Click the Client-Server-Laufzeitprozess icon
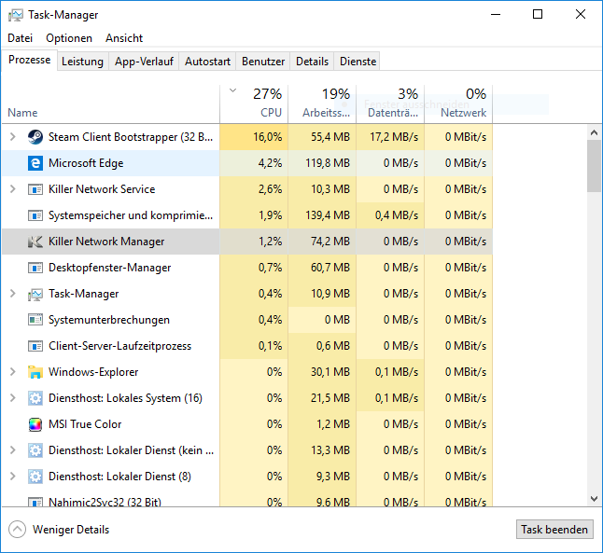The height and width of the screenshot is (553, 603). [x=35, y=346]
